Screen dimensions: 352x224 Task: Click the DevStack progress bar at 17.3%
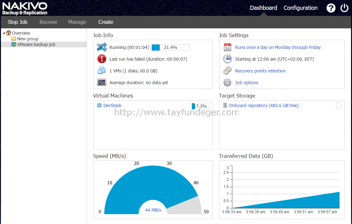click(x=200, y=106)
